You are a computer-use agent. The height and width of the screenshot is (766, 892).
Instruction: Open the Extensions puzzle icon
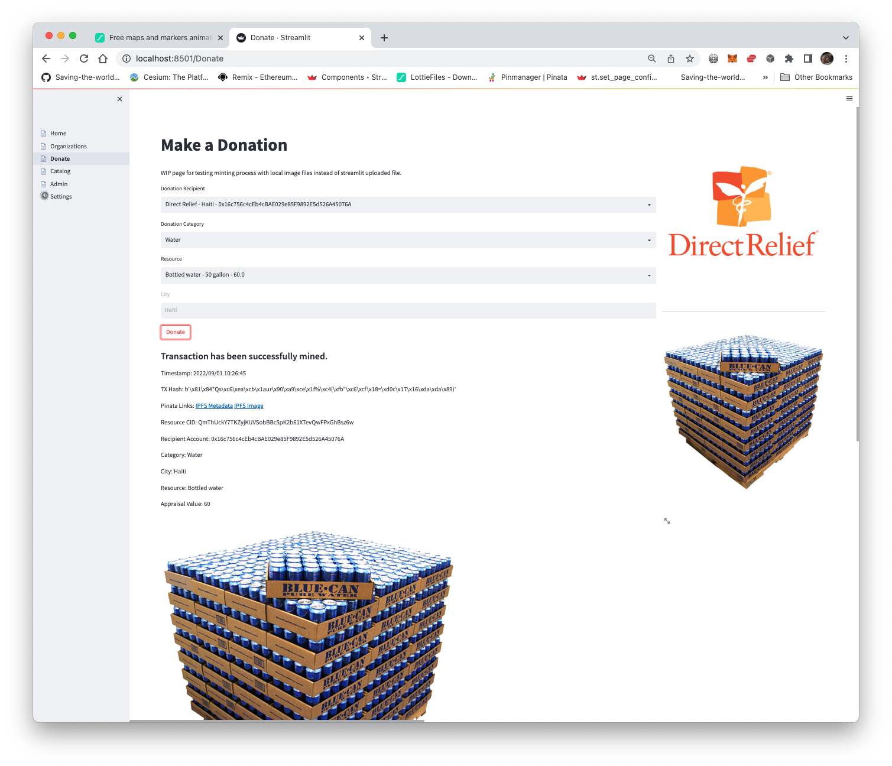[x=789, y=59]
